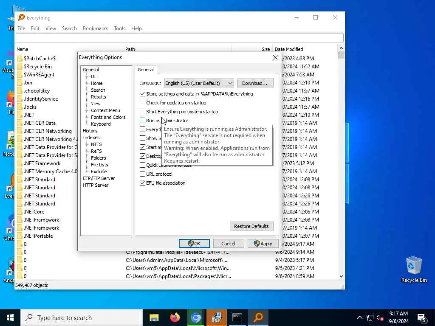Toggle the Everything service checkbox
This screenshot has height=326, width=435.
pos(142,129)
